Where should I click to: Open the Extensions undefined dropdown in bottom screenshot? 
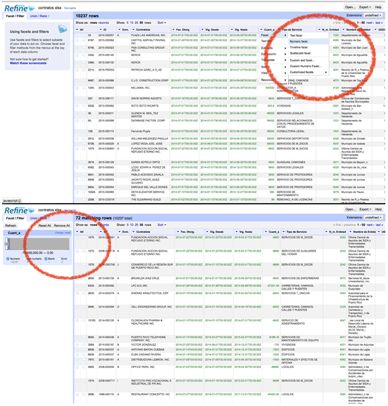(373, 218)
